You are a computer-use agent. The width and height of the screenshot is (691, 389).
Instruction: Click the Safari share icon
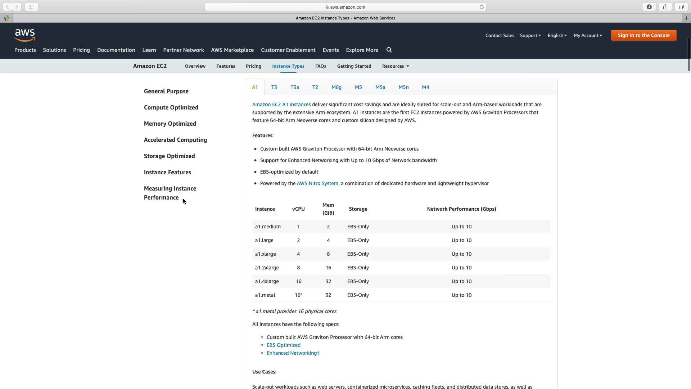pos(665,7)
